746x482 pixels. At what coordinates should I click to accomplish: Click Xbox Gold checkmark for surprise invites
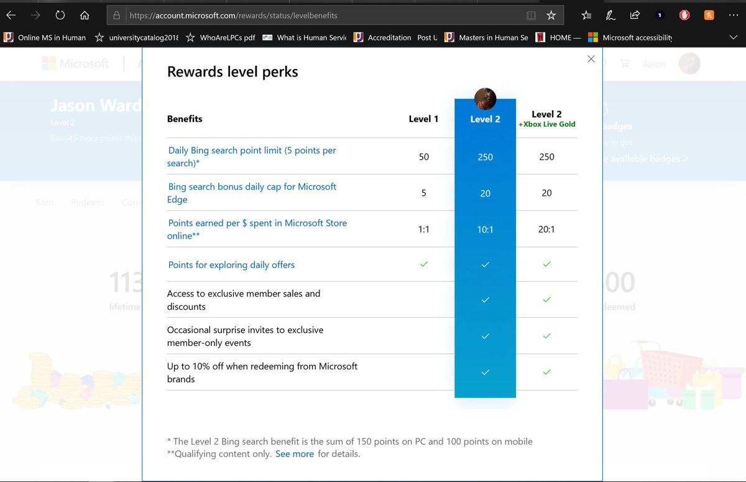coord(547,336)
